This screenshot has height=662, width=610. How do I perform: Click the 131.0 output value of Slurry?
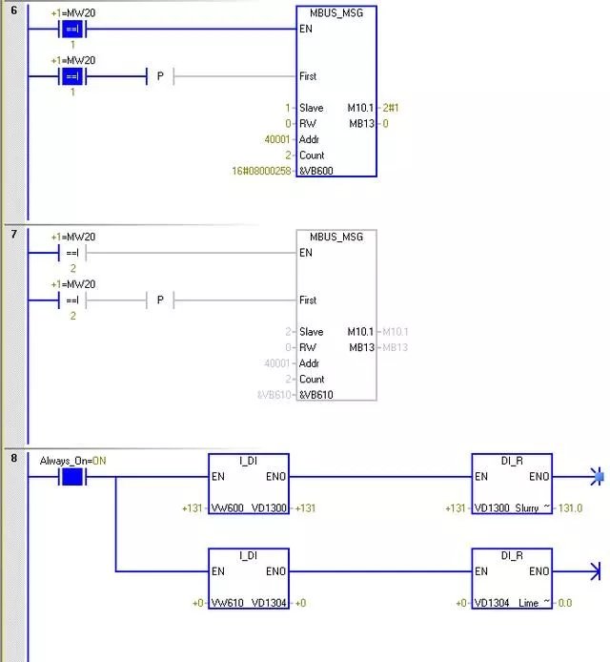point(570,508)
